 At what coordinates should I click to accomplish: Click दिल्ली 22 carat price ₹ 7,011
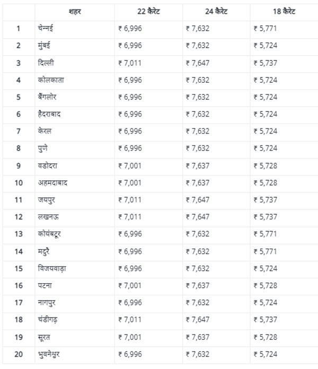[x=130, y=63]
